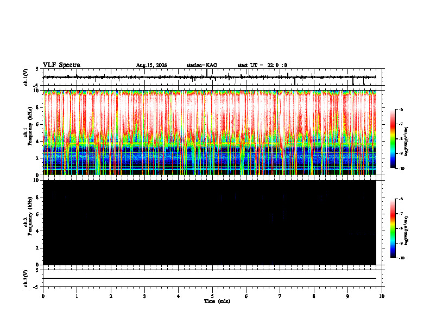Click the -10 label on ch.1 color bar
Viewport: 430px width, 332px height.
[x=401, y=169]
